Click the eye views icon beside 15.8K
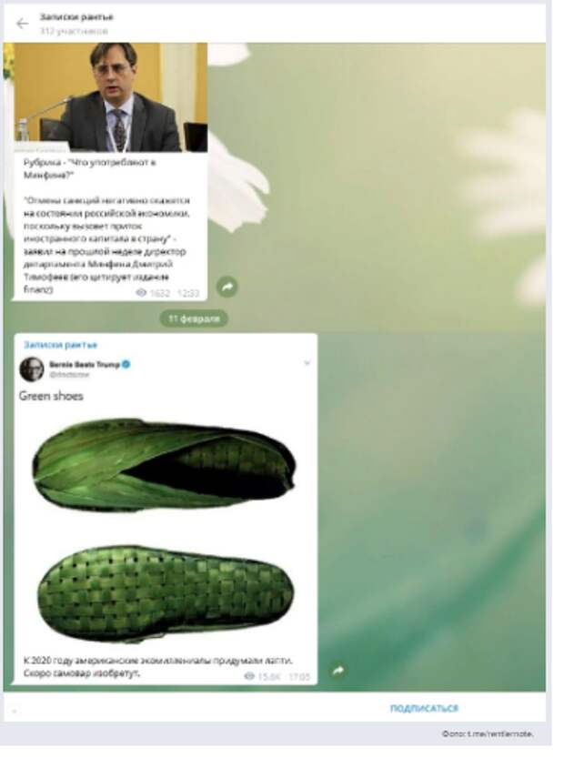Image resolution: width=564 pixels, height=758 pixels. click(249, 676)
